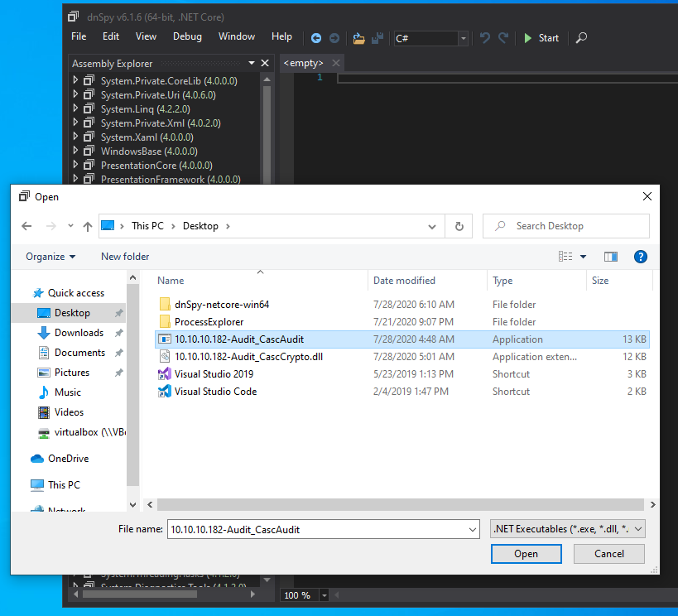
Task: Click the Refresh button beside the address bar
Action: pos(459,226)
